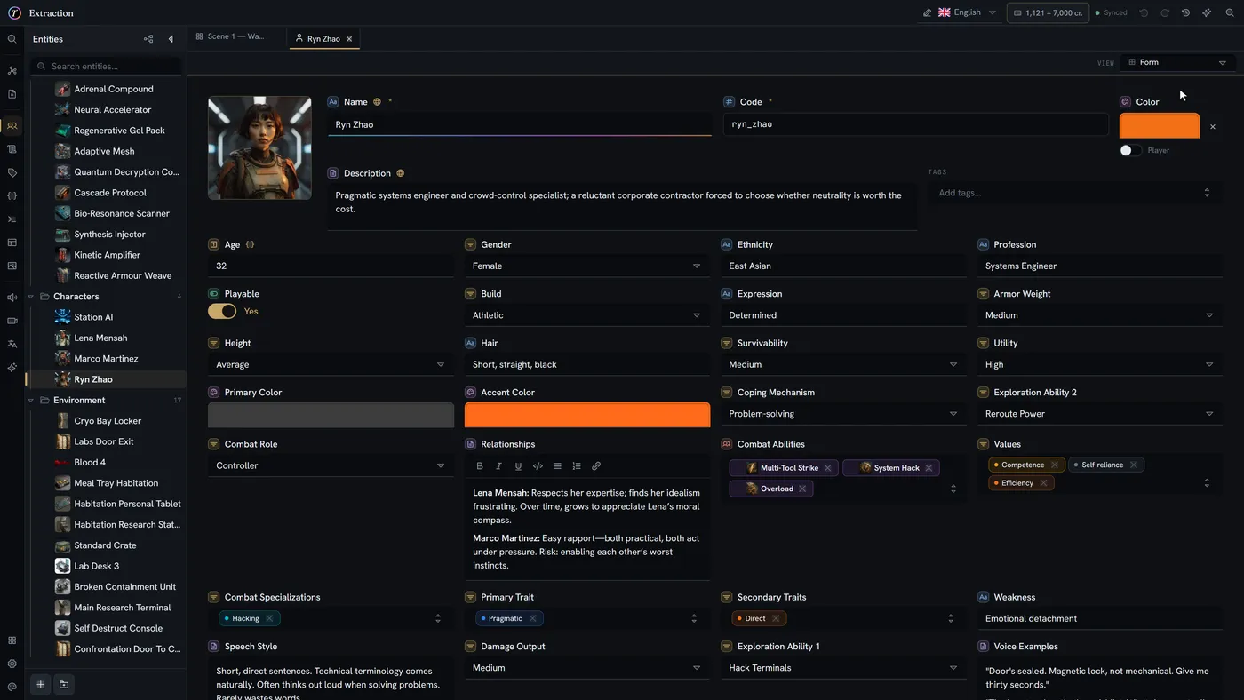This screenshot has height=700, width=1244.
Task: Click the add entity plus button
Action: click(40, 685)
